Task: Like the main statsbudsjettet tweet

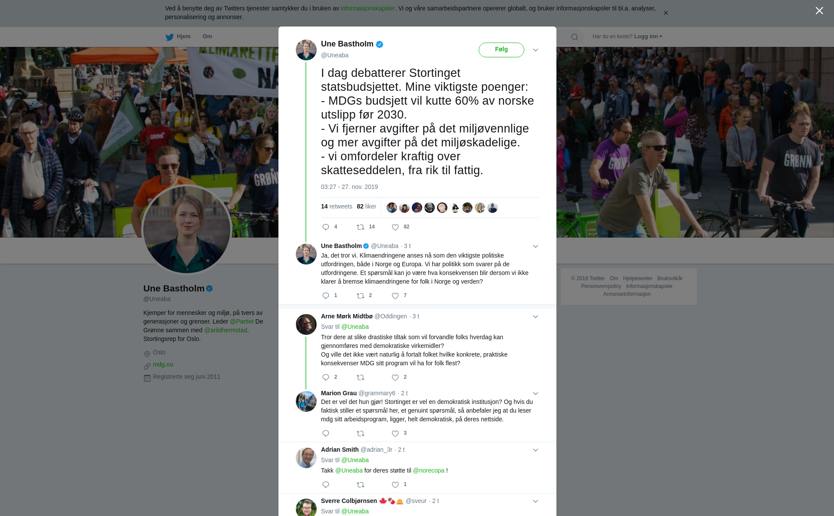Action: [395, 227]
